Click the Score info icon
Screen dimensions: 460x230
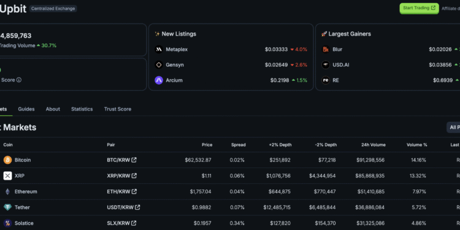[19, 80]
